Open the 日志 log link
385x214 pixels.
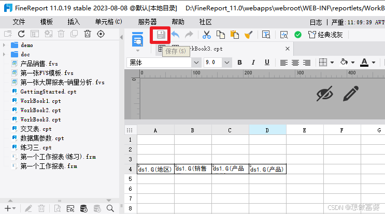click(x=316, y=22)
